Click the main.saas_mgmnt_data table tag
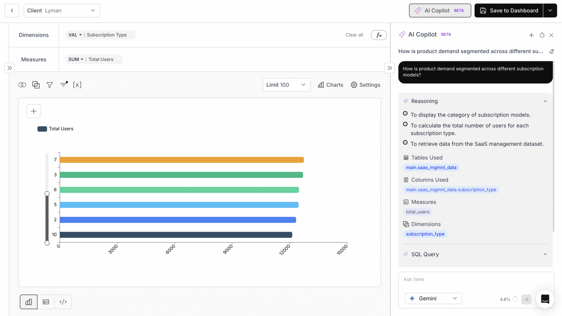 [431, 168]
